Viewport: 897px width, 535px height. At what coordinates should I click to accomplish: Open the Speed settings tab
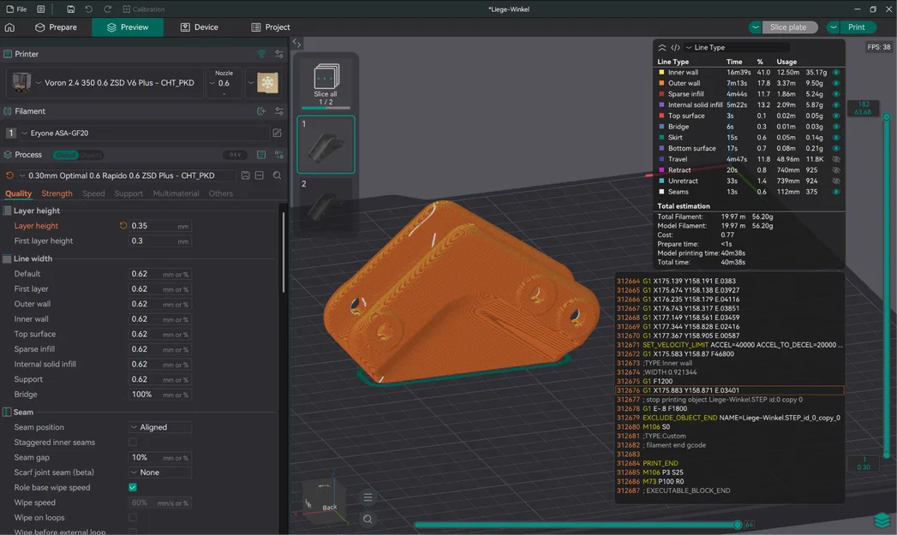(93, 193)
